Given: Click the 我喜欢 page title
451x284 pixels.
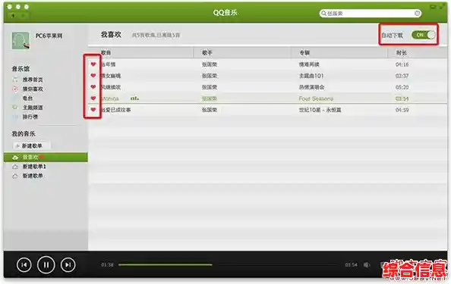Looking at the screenshot, I should pyautogui.click(x=111, y=35).
